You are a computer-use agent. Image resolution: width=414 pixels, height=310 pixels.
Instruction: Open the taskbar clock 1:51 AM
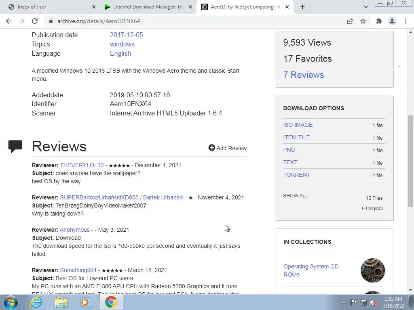(x=393, y=302)
